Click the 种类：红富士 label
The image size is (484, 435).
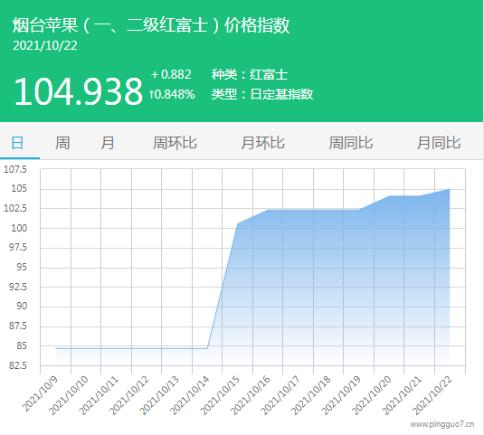(x=250, y=75)
